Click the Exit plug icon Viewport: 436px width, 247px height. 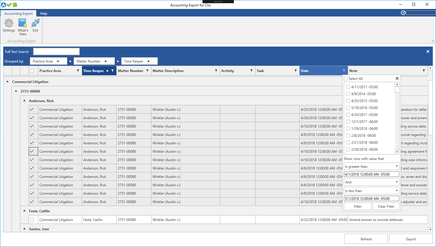[x=35, y=23]
